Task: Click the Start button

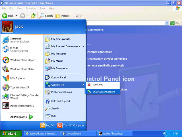Action: tap(11, 134)
